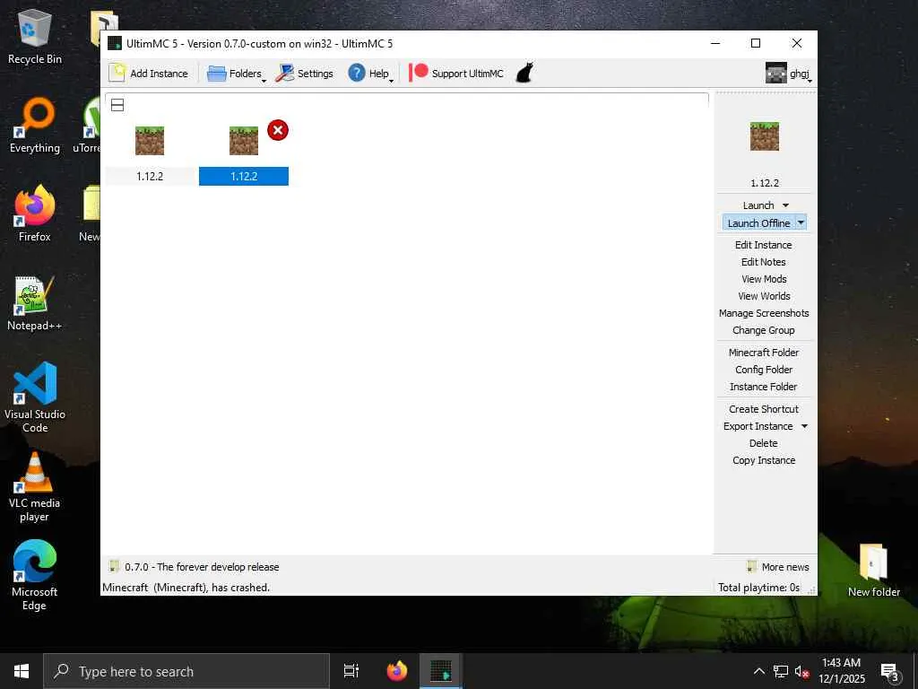918x689 pixels.
Task: Click the taskbar search box
Action: pos(186,671)
